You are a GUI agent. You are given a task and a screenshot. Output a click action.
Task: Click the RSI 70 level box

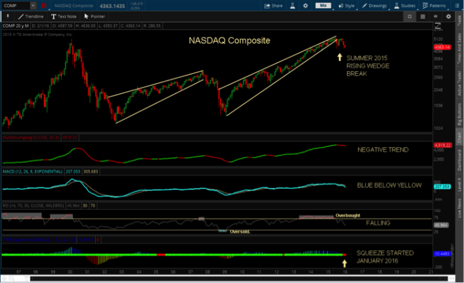click(93, 206)
